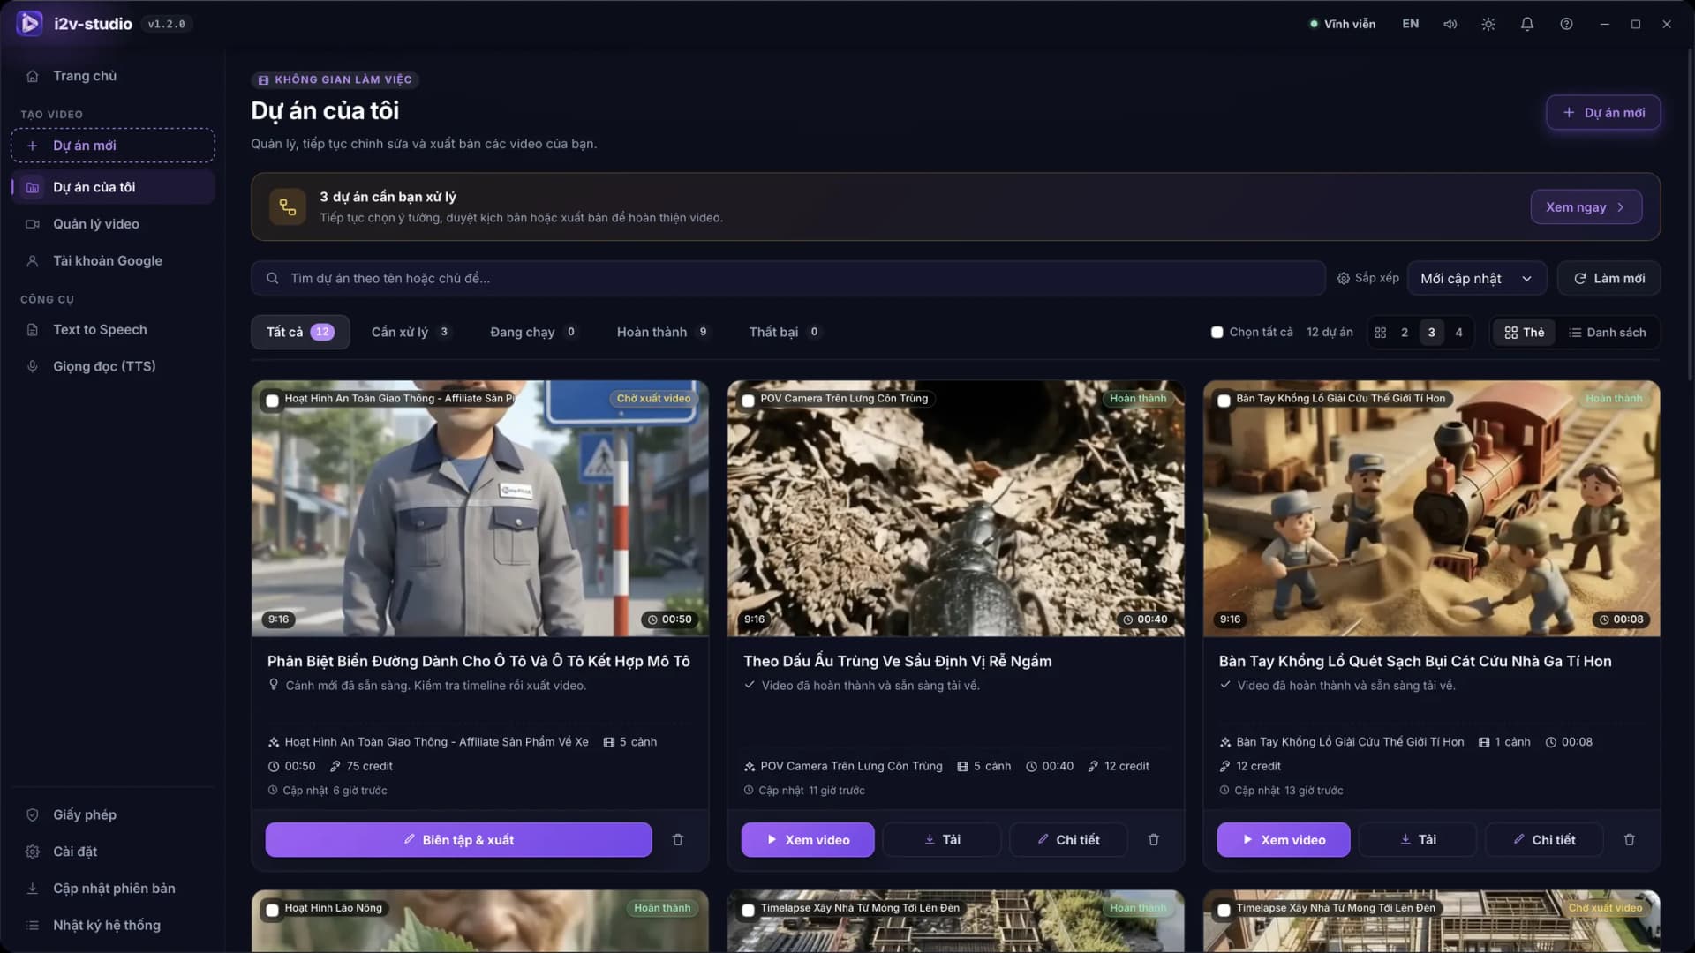Open Chi tiết for Theo Dấu Ấu Trùng

click(x=1068, y=839)
